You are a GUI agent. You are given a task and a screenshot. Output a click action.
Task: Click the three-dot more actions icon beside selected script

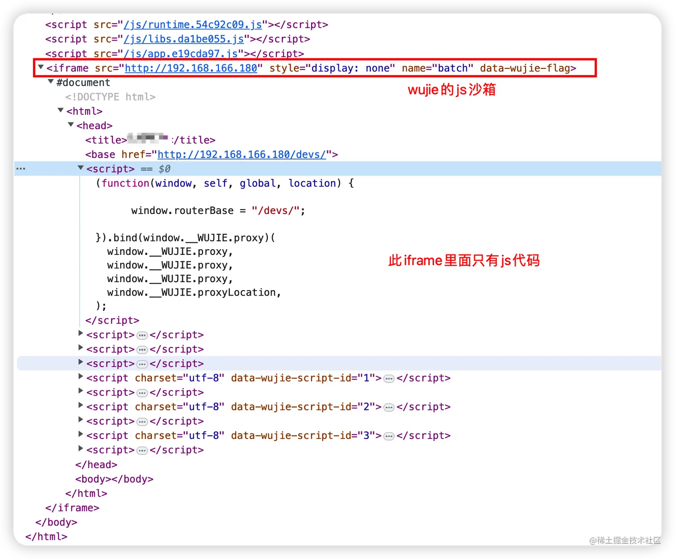[20, 168]
